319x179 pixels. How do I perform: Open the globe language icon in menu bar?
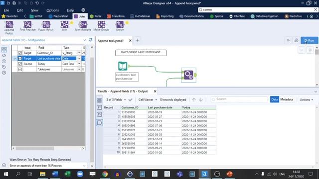click(83, 10)
